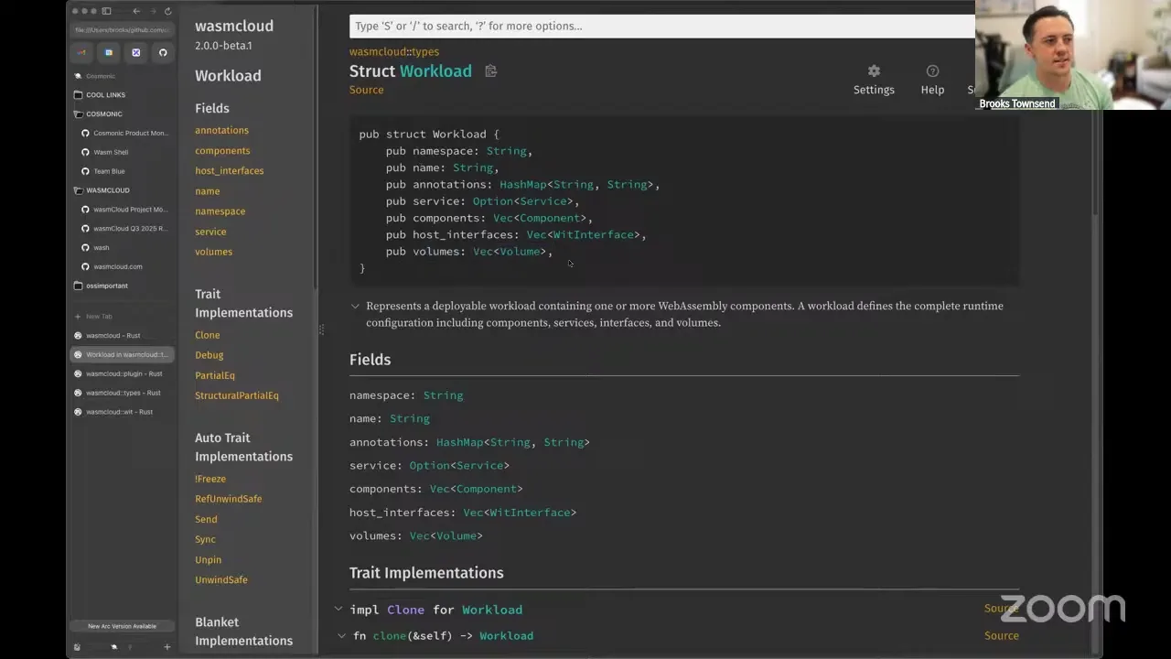1171x659 pixels.
Task: Toggle the Arc sidebar panel icon
Action: click(x=106, y=11)
